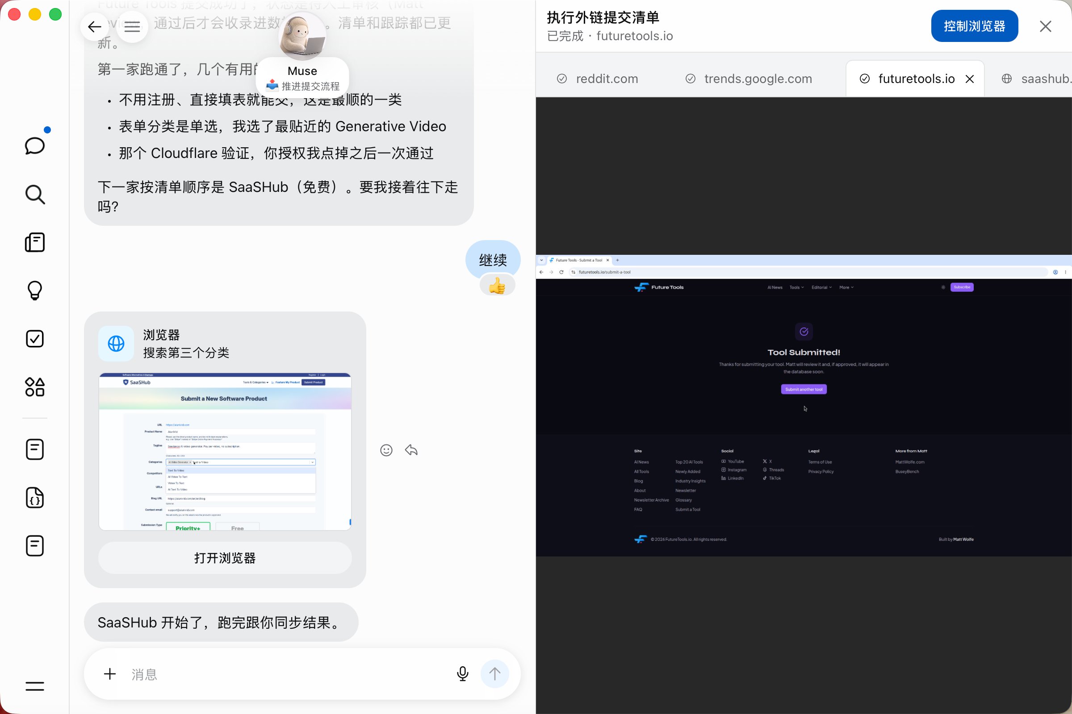Image resolution: width=1072 pixels, height=714 pixels.
Task: Add emoji reaction to the browser card
Action: coord(386,450)
